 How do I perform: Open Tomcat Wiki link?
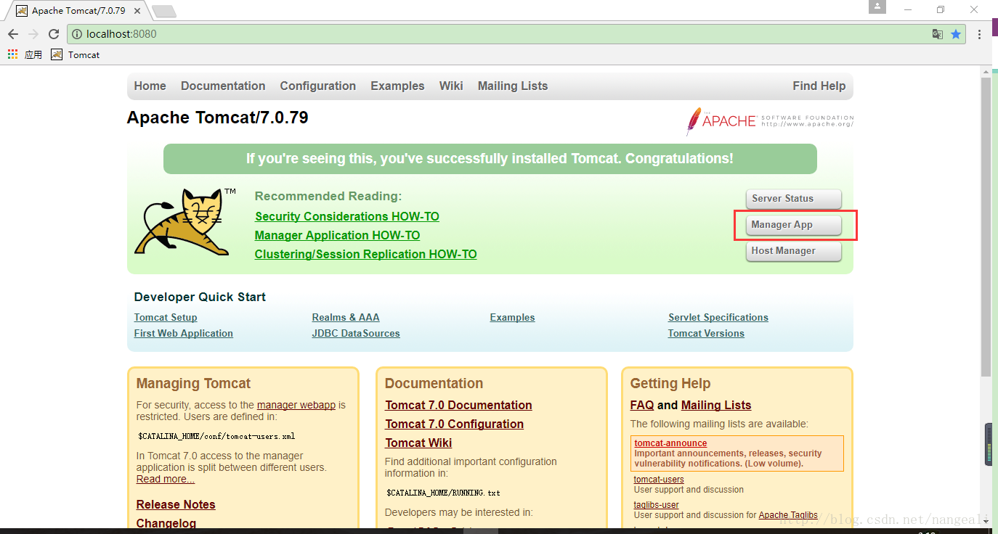(x=418, y=443)
